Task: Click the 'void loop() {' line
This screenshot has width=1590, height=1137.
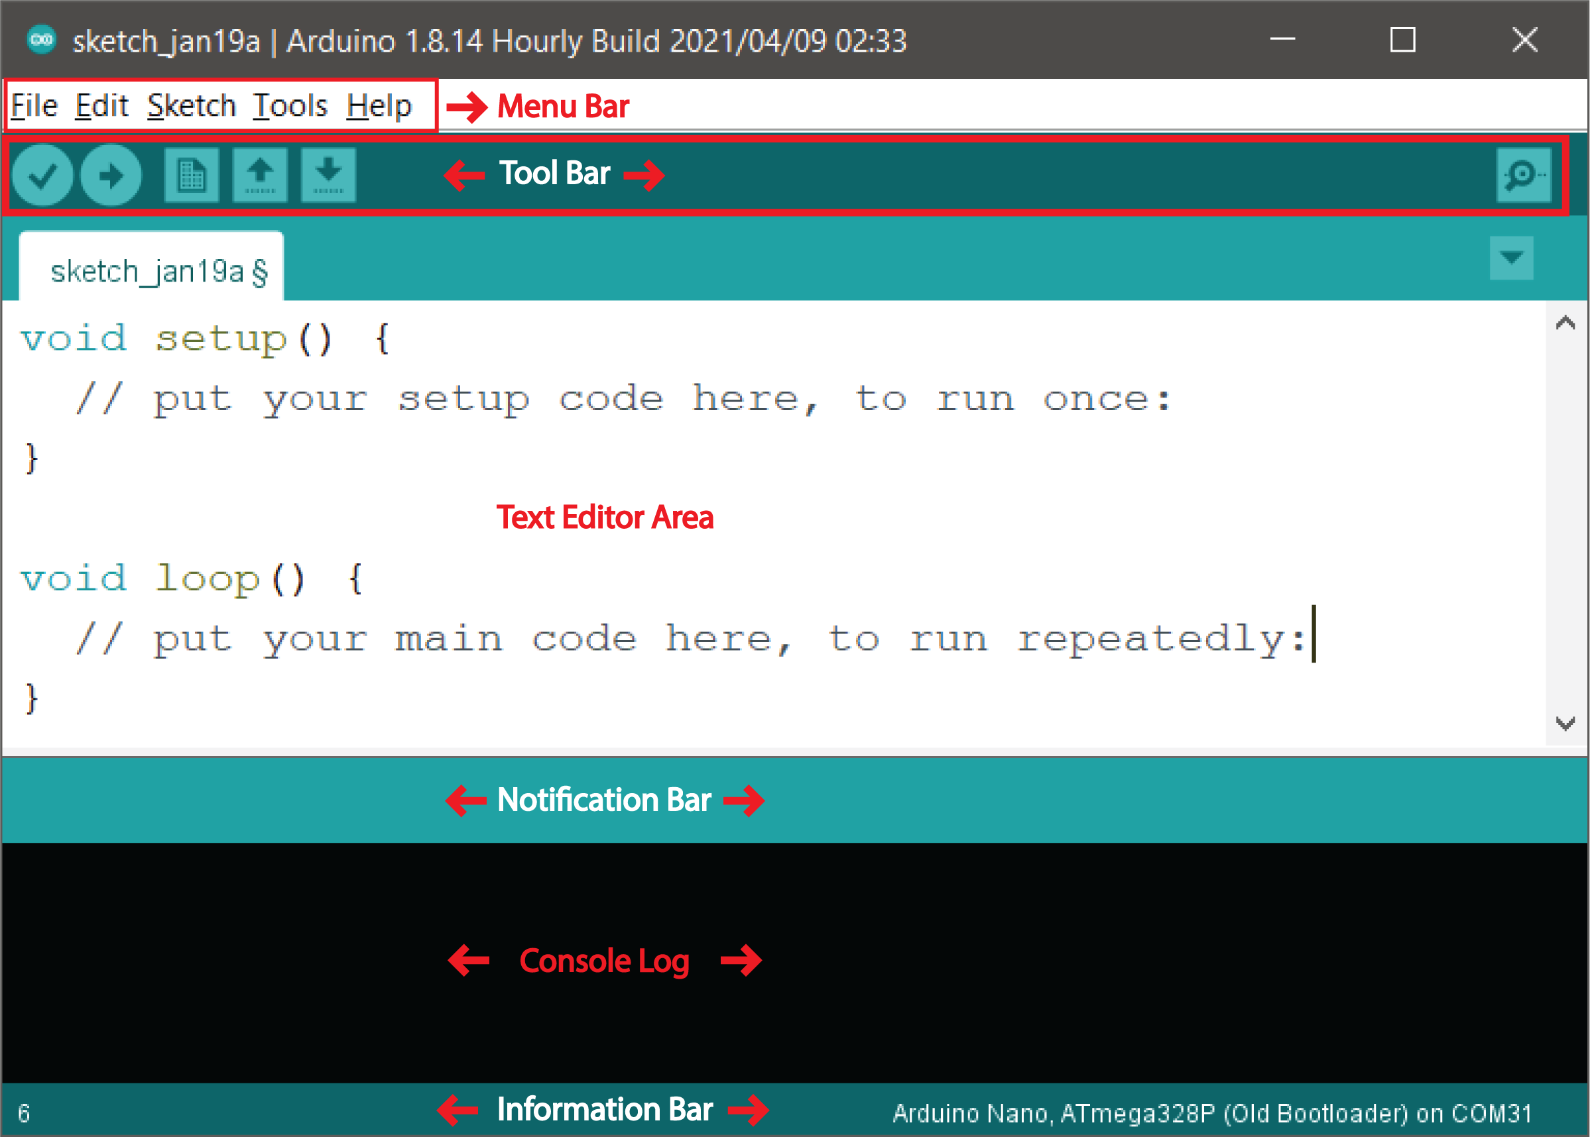Action: (191, 580)
